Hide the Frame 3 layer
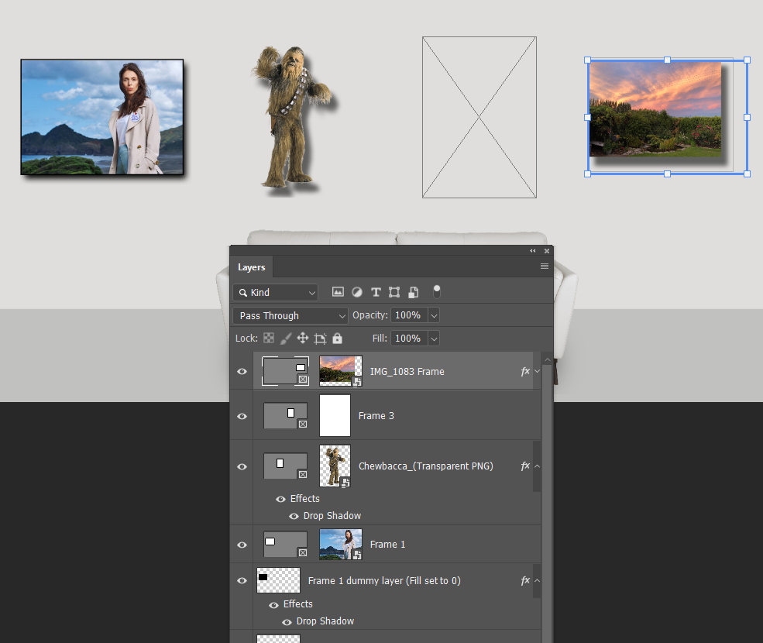Screen dimensions: 763x643 242,416
